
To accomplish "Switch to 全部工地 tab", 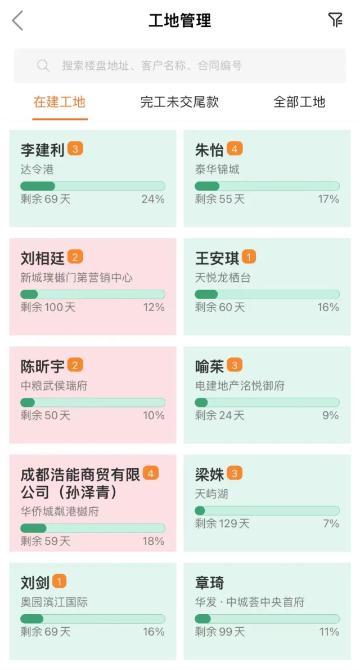I will (x=299, y=101).
